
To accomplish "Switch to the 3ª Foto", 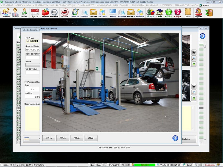I will click(x=77, y=138).
